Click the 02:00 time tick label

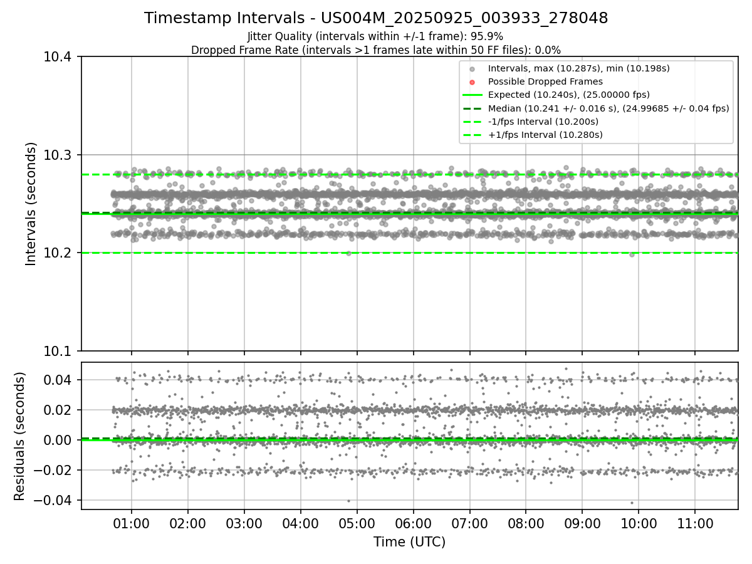coord(187,523)
